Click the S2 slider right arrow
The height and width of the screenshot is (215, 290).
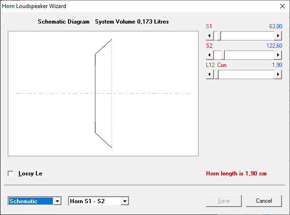click(x=278, y=55)
